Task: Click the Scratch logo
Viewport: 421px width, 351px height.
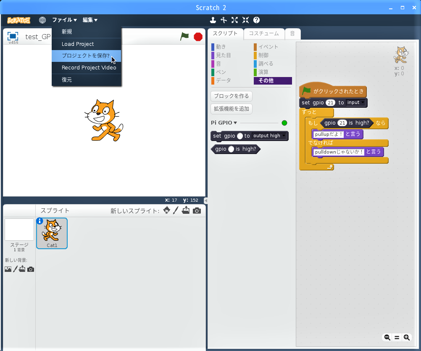Action: [x=18, y=20]
